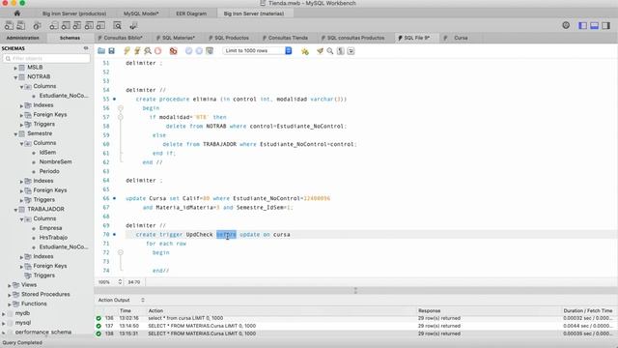Expand the mydb schema

pyautogui.click(x=4, y=313)
